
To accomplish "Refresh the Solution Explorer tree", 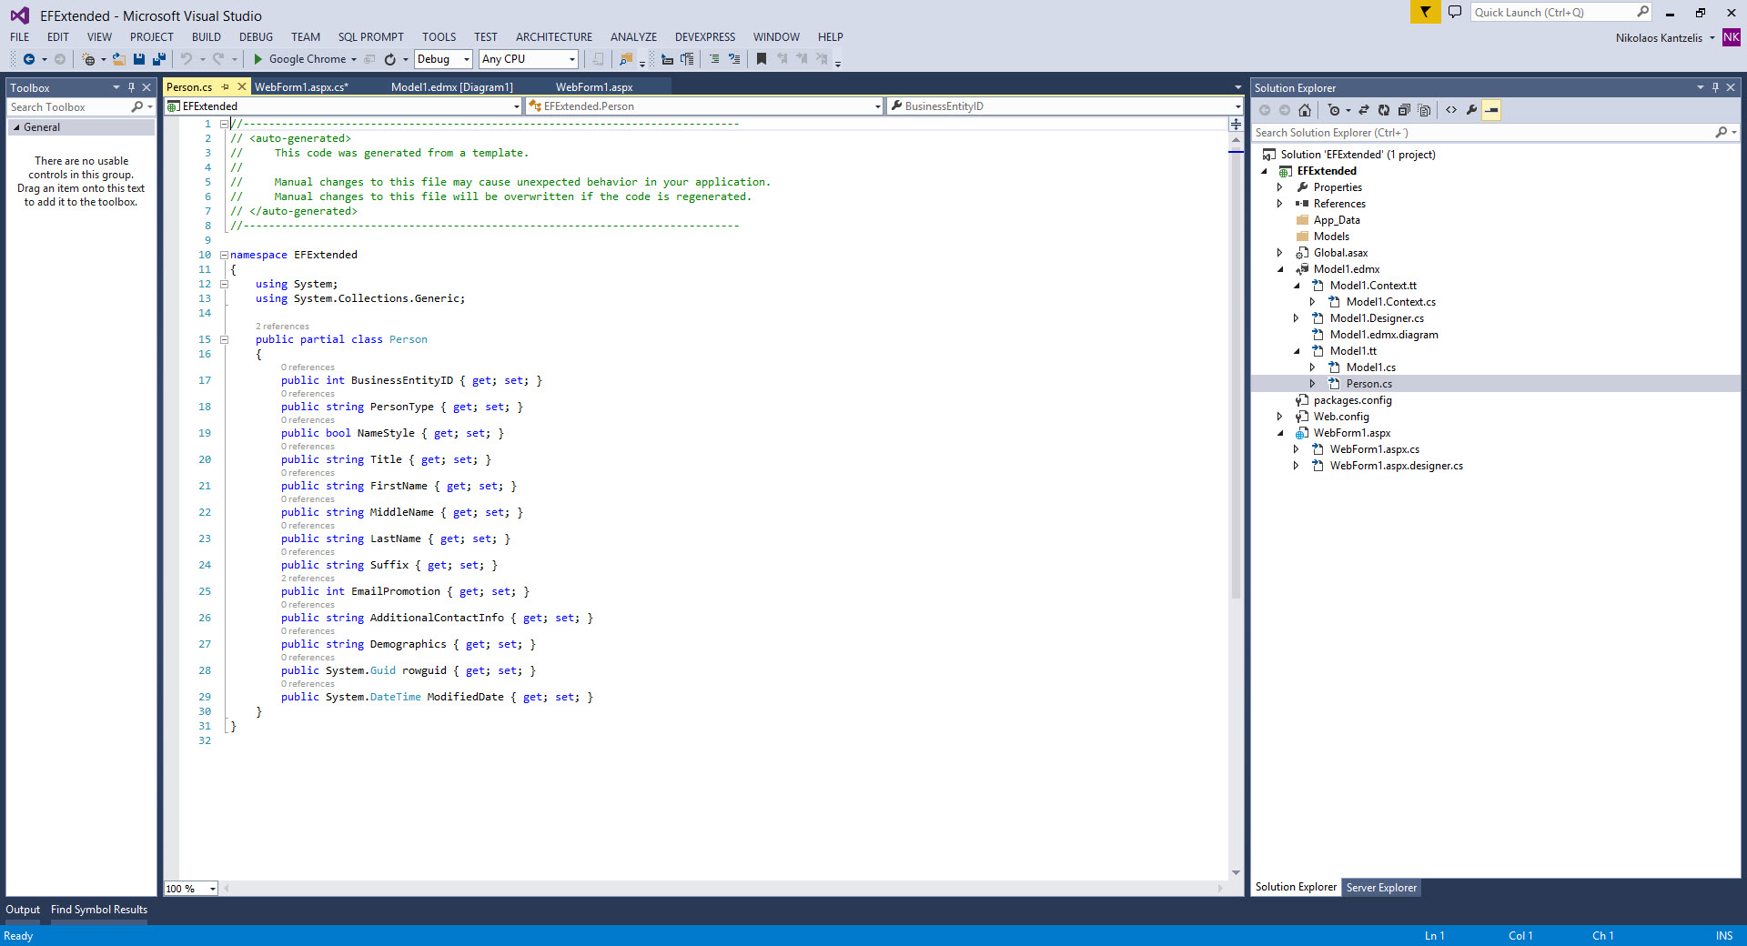I will pos(1384,110).
